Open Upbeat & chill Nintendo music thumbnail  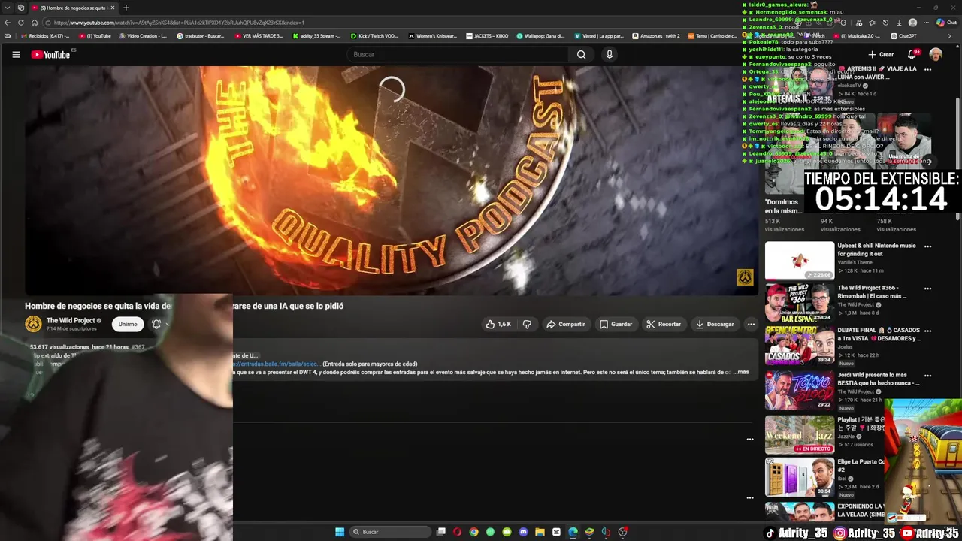(x=800, y=260)
